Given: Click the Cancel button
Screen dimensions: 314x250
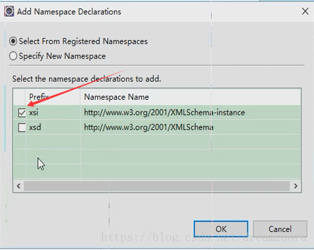Looking at the screenshot, I should coord(280,229).
